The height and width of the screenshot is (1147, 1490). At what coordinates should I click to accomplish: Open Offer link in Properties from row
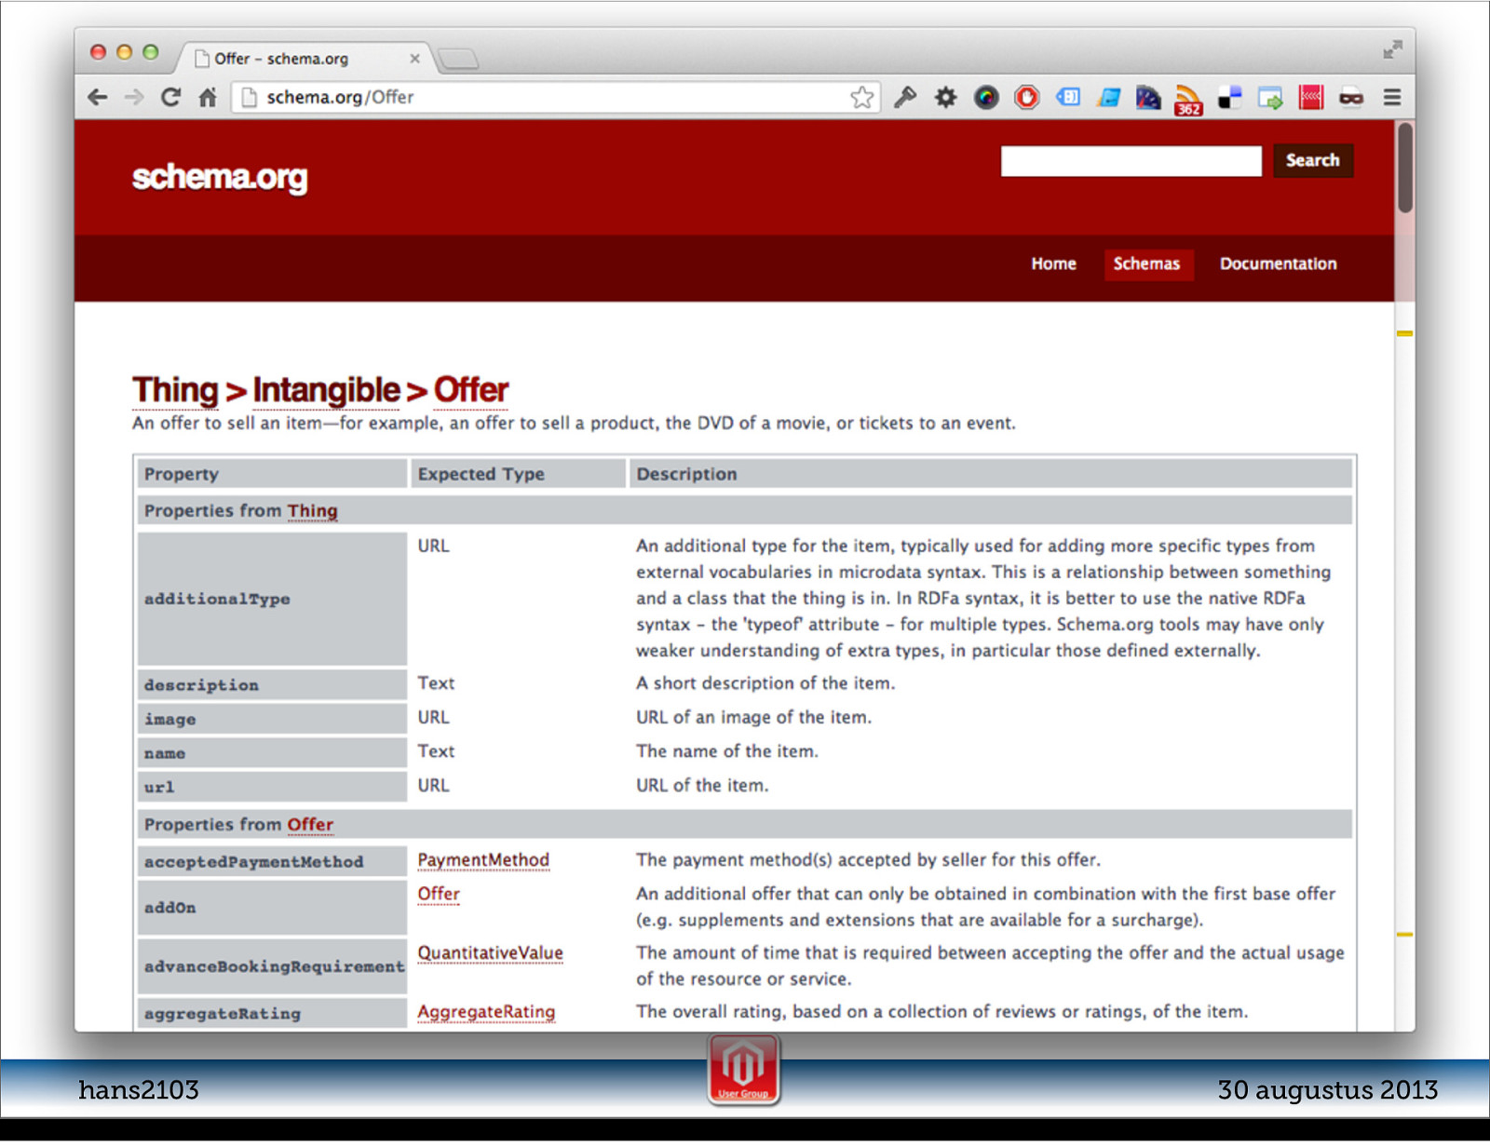310,825
